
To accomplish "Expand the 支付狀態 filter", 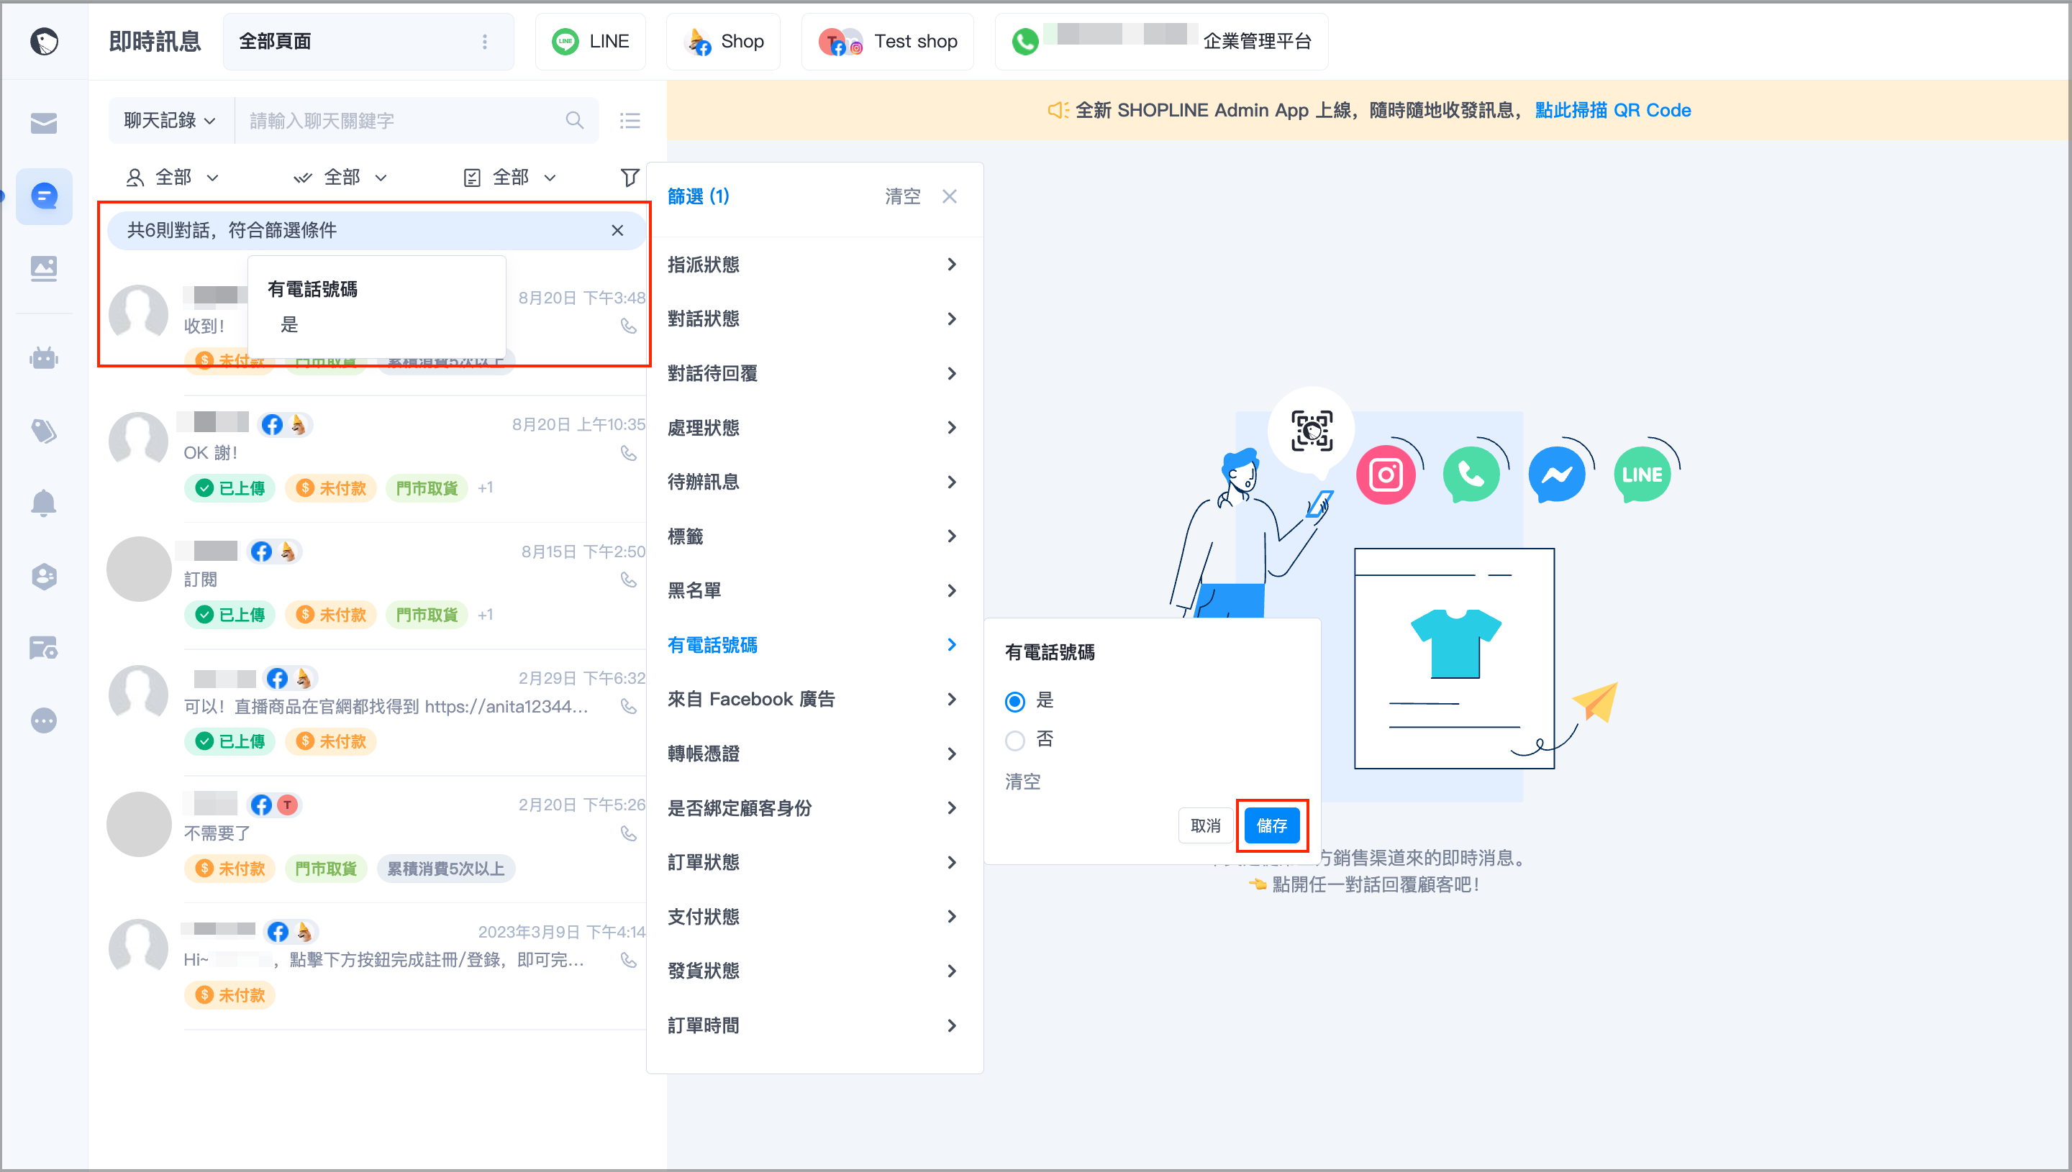I will tap(814, 916).
